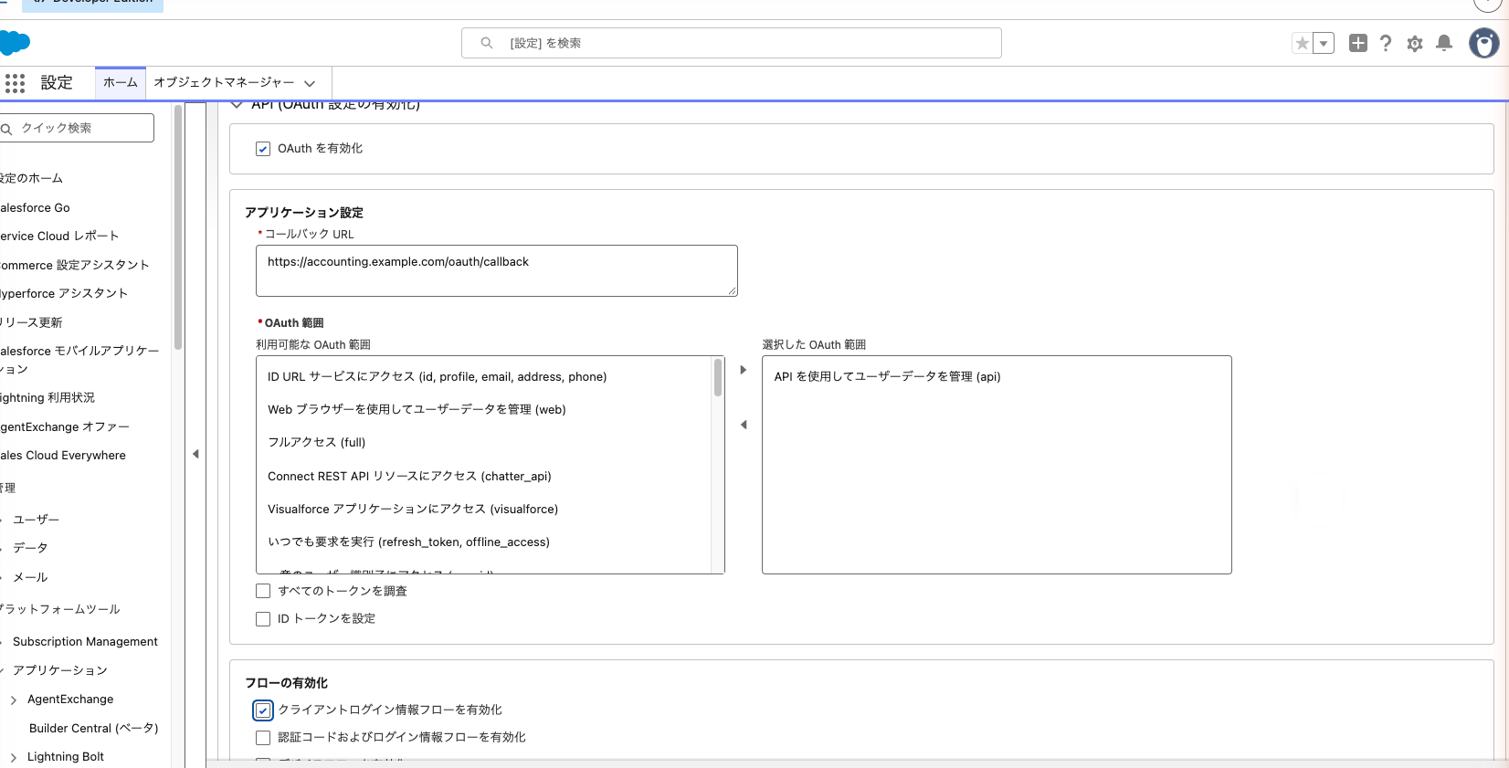
Task: Open the help question mark icon
Action: 1386,43
